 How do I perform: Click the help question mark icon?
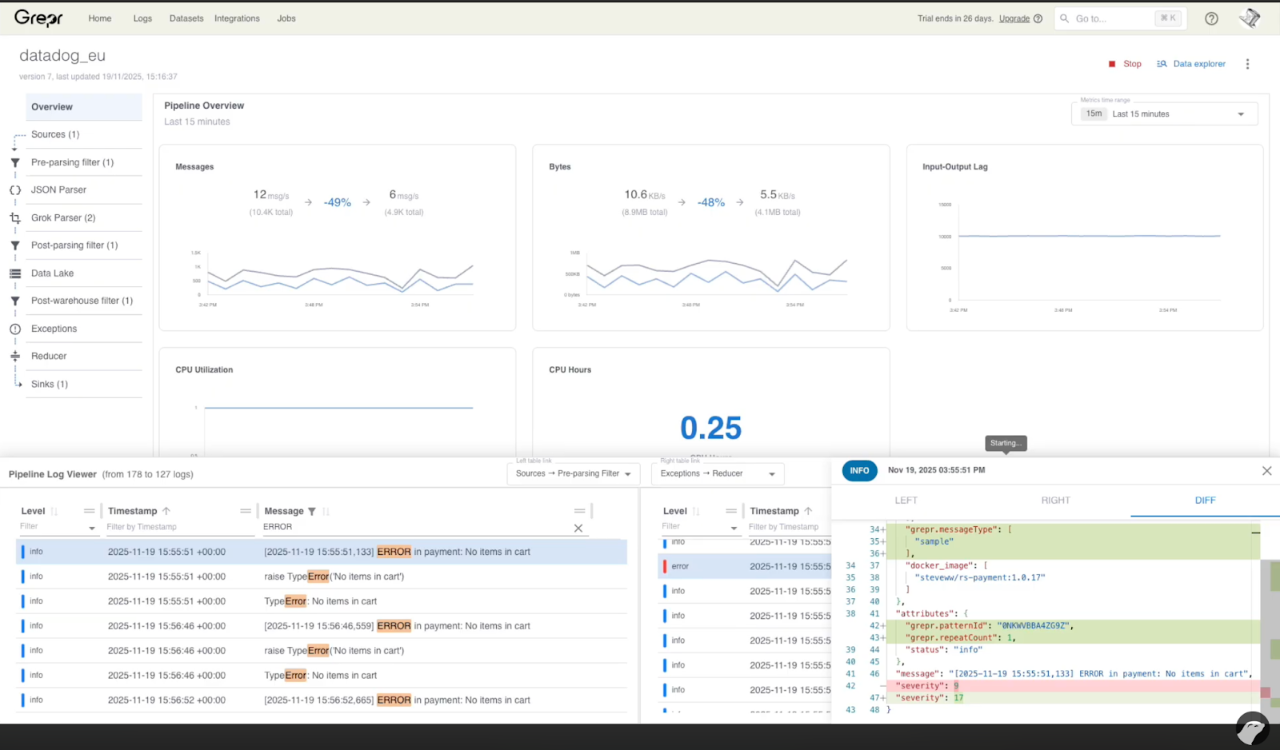[1211, 18]
